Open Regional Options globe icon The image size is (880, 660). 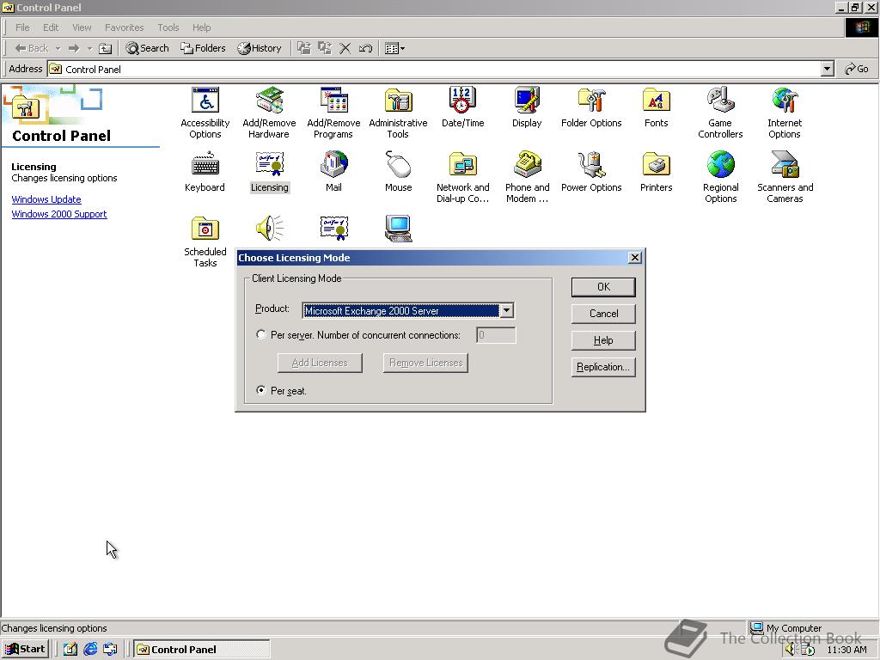(721, 177)
